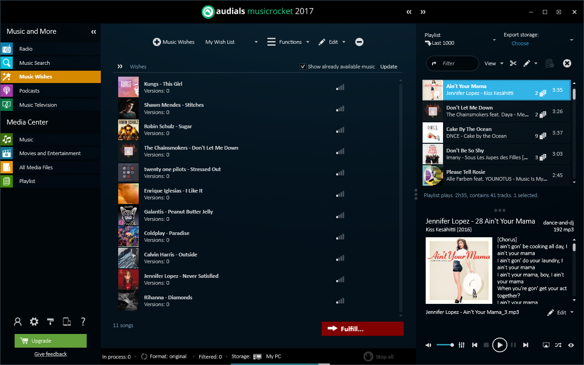Toggle Show already available music checkbox

pos(303,66)
